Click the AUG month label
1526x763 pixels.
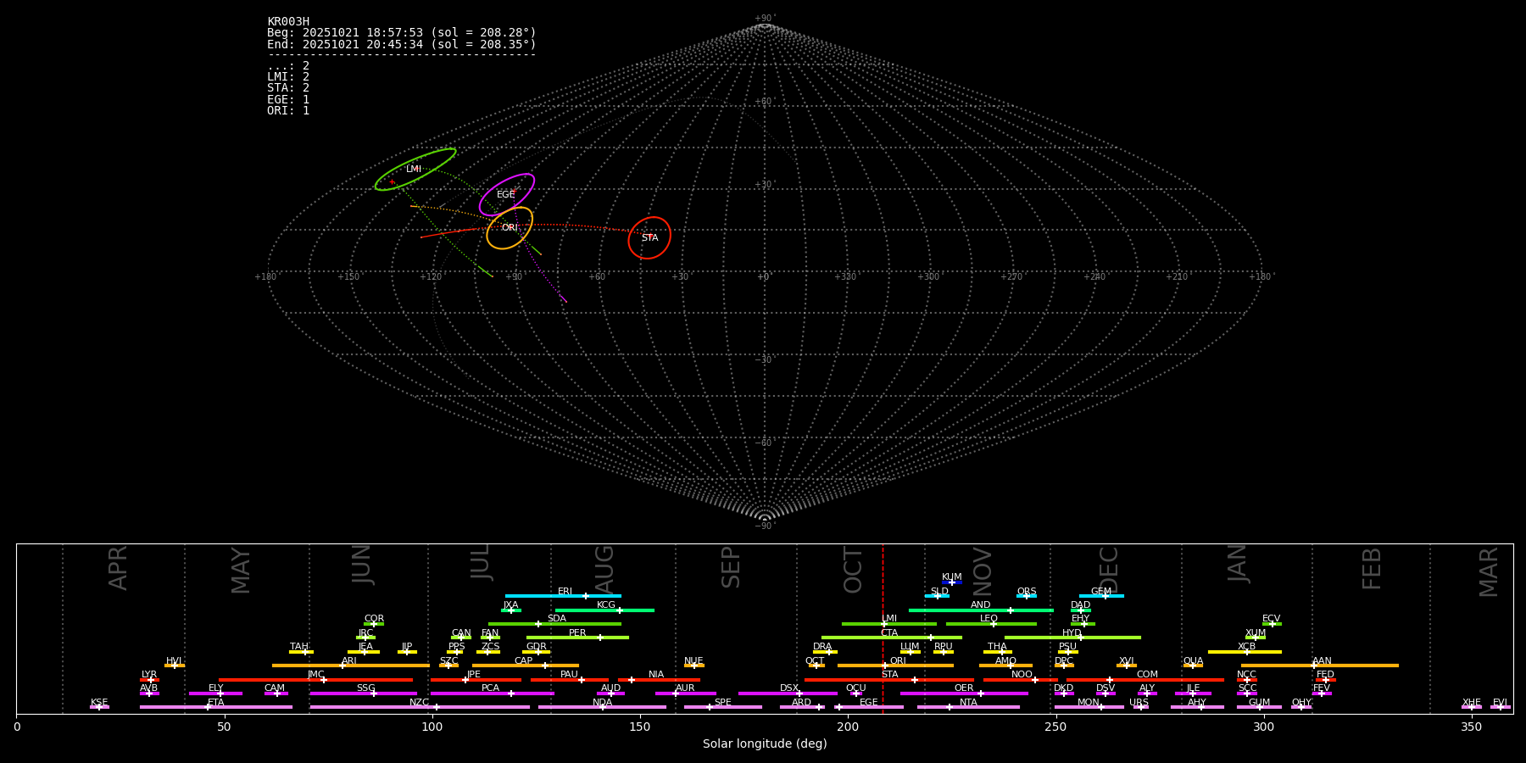604,571
